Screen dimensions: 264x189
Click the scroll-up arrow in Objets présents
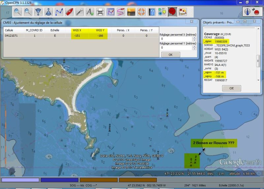click(x=258, y=29)
